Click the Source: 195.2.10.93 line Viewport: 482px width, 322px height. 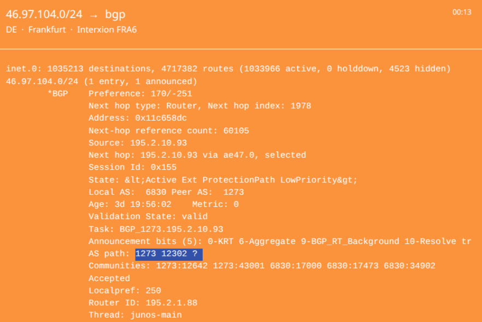[142, 143]
